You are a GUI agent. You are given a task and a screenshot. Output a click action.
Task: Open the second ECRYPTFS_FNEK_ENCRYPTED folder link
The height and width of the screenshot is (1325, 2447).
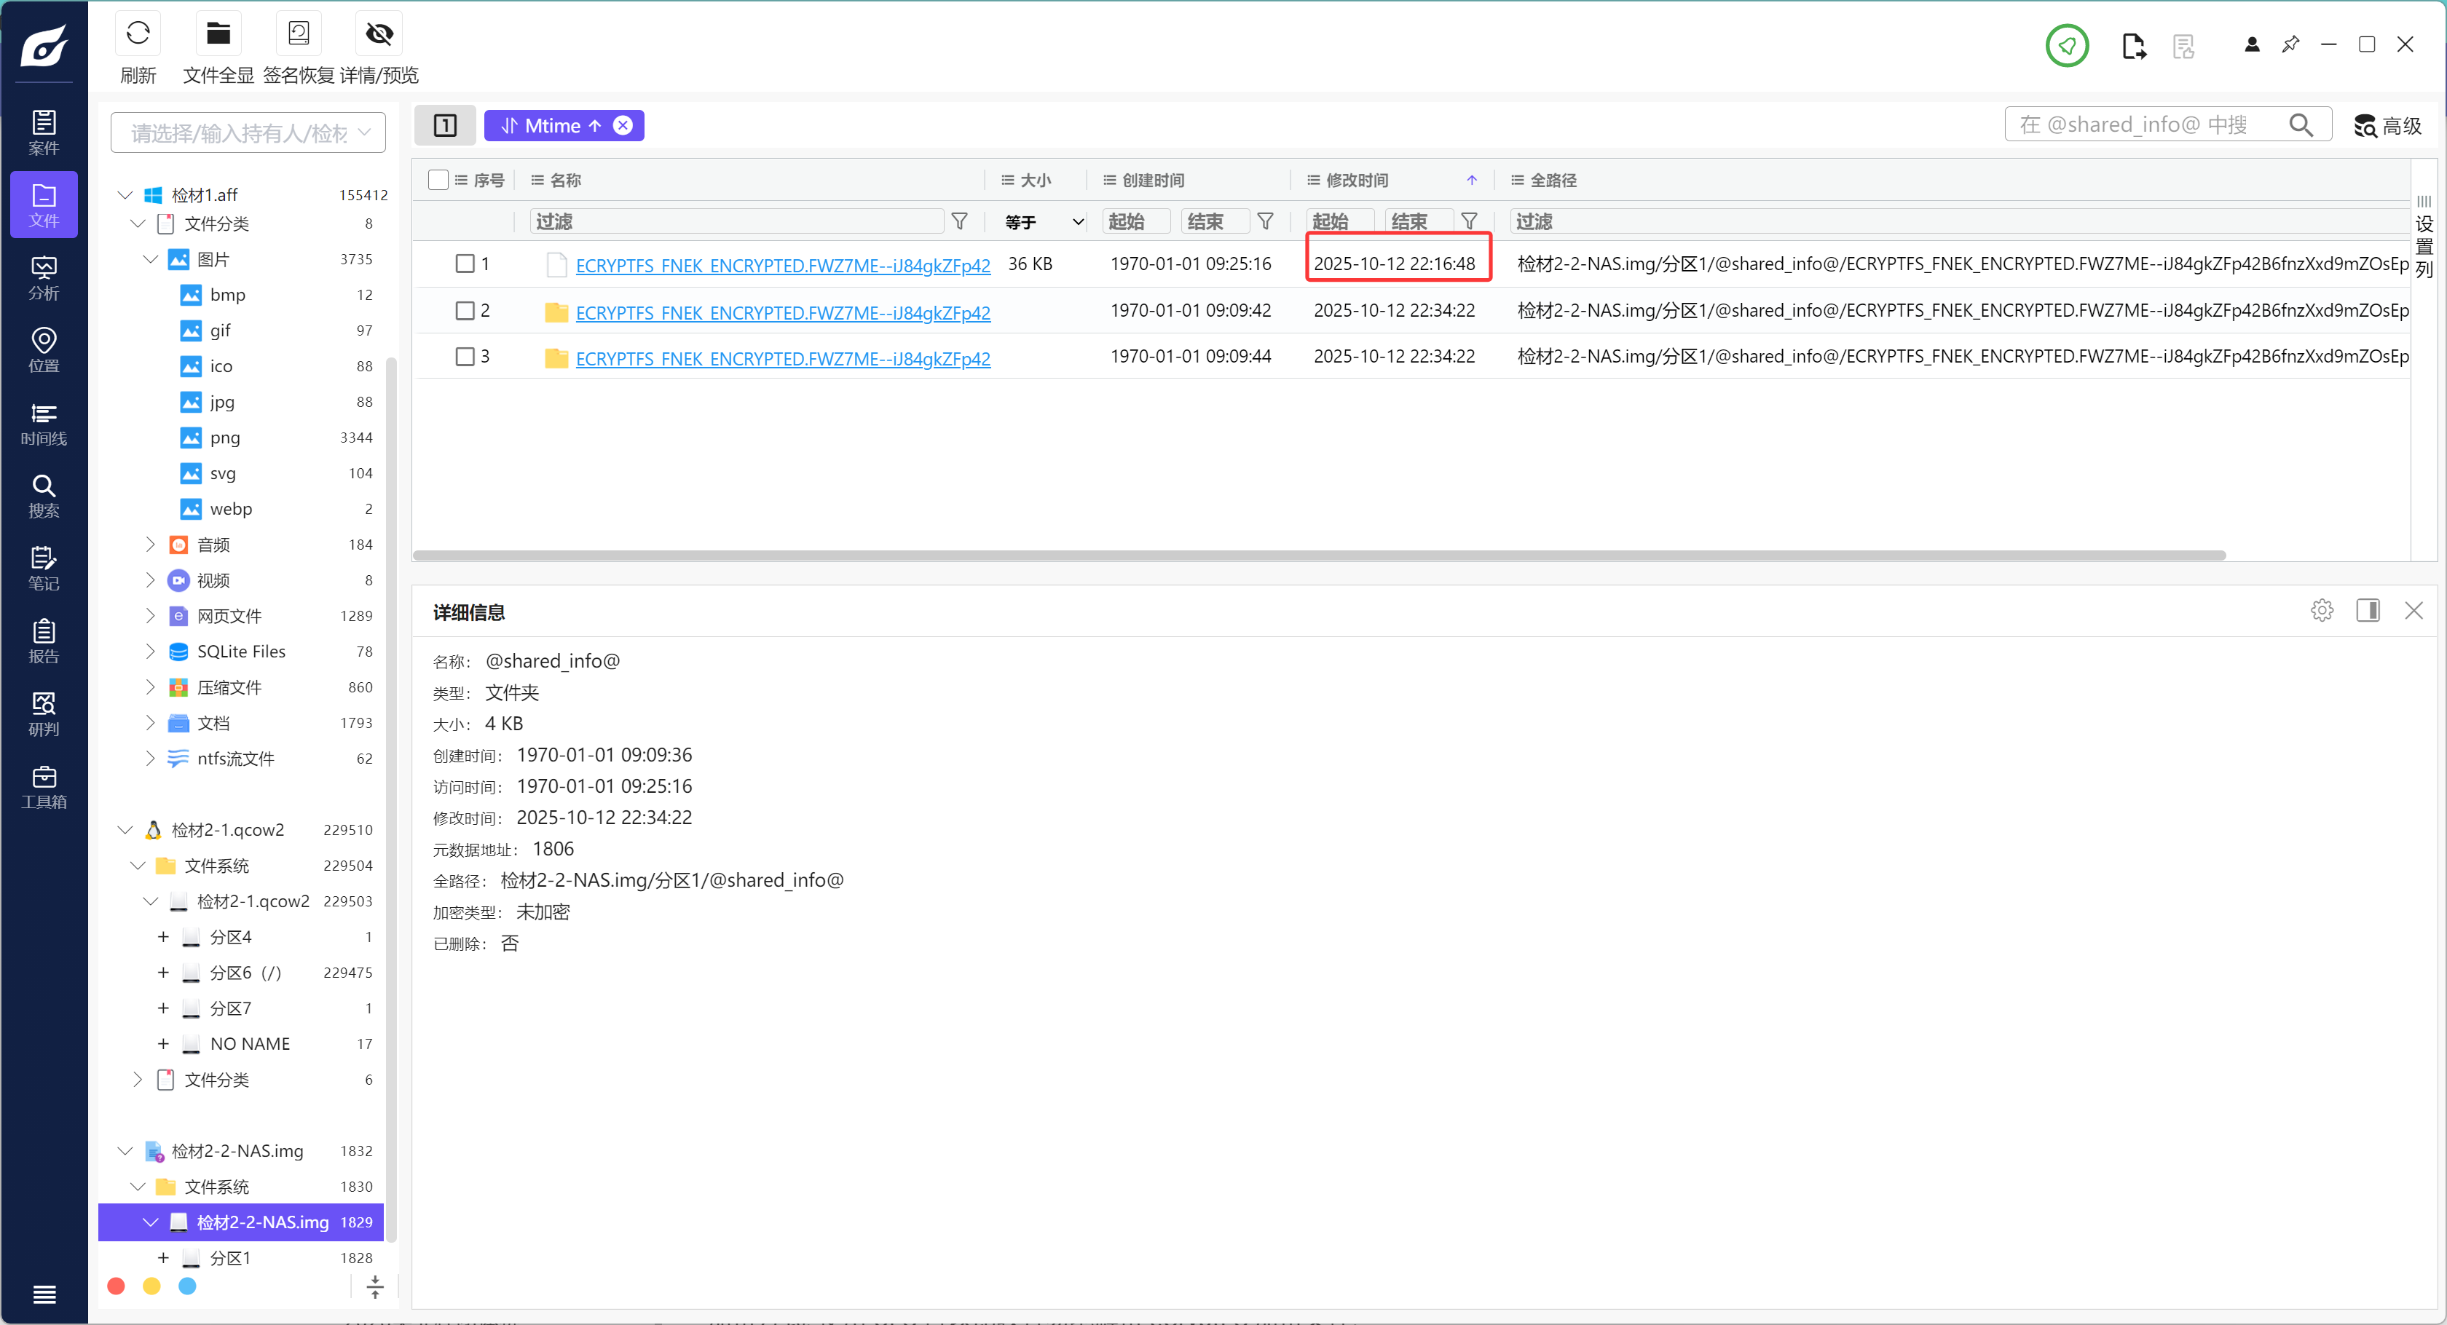781,312
